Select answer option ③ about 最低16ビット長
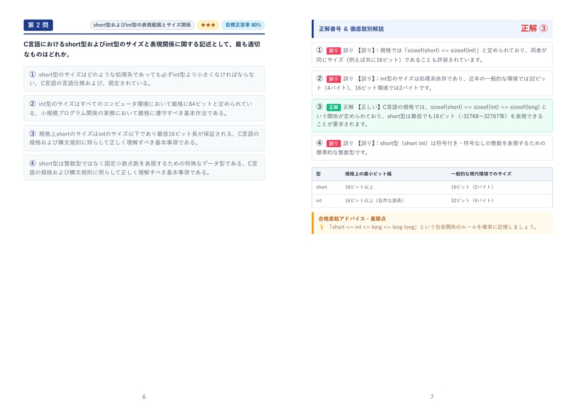 point(144,138)
